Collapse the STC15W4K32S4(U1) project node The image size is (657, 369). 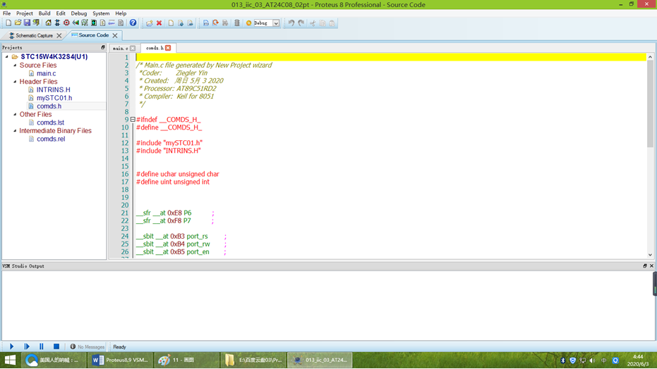pyautogui.click(x=7, y=56)
